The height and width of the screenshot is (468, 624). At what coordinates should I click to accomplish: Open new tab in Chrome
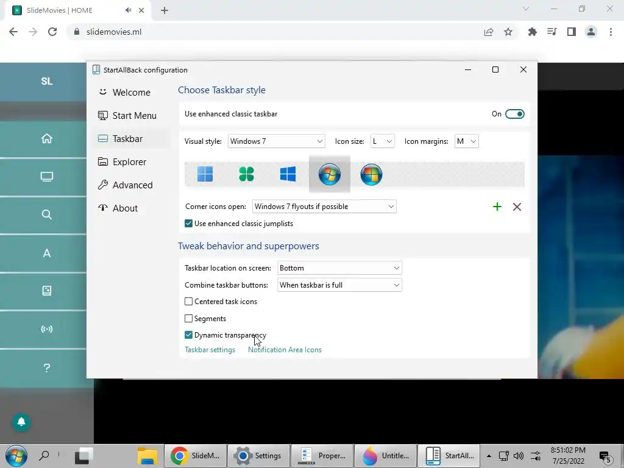pos(165,11)
